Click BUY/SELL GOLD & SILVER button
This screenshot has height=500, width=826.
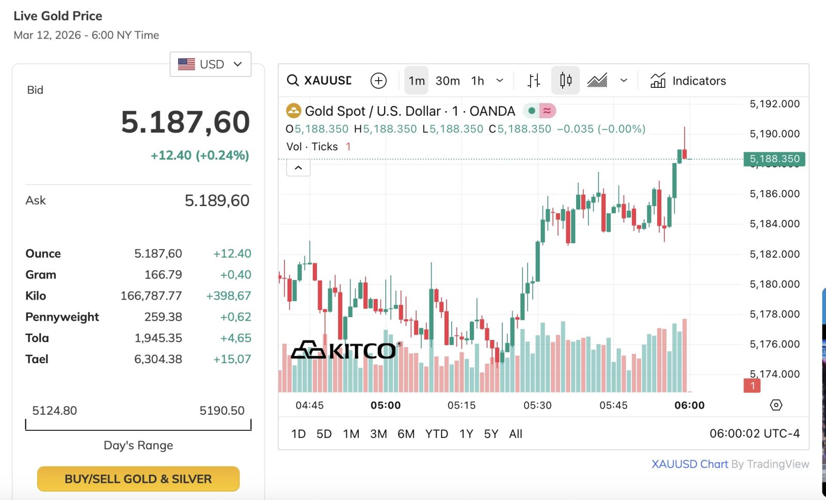coord(138,479)
